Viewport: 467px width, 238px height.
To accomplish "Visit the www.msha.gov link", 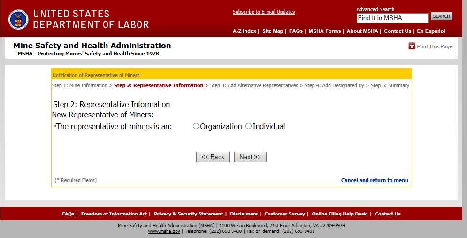I will point(164,231).
